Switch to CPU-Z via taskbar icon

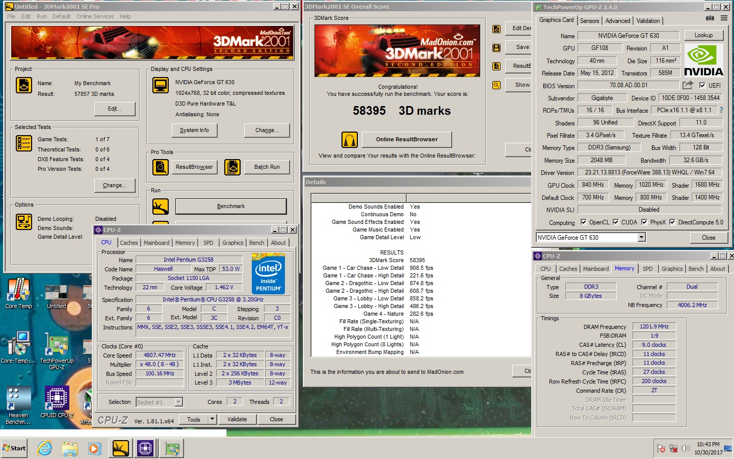145,448
